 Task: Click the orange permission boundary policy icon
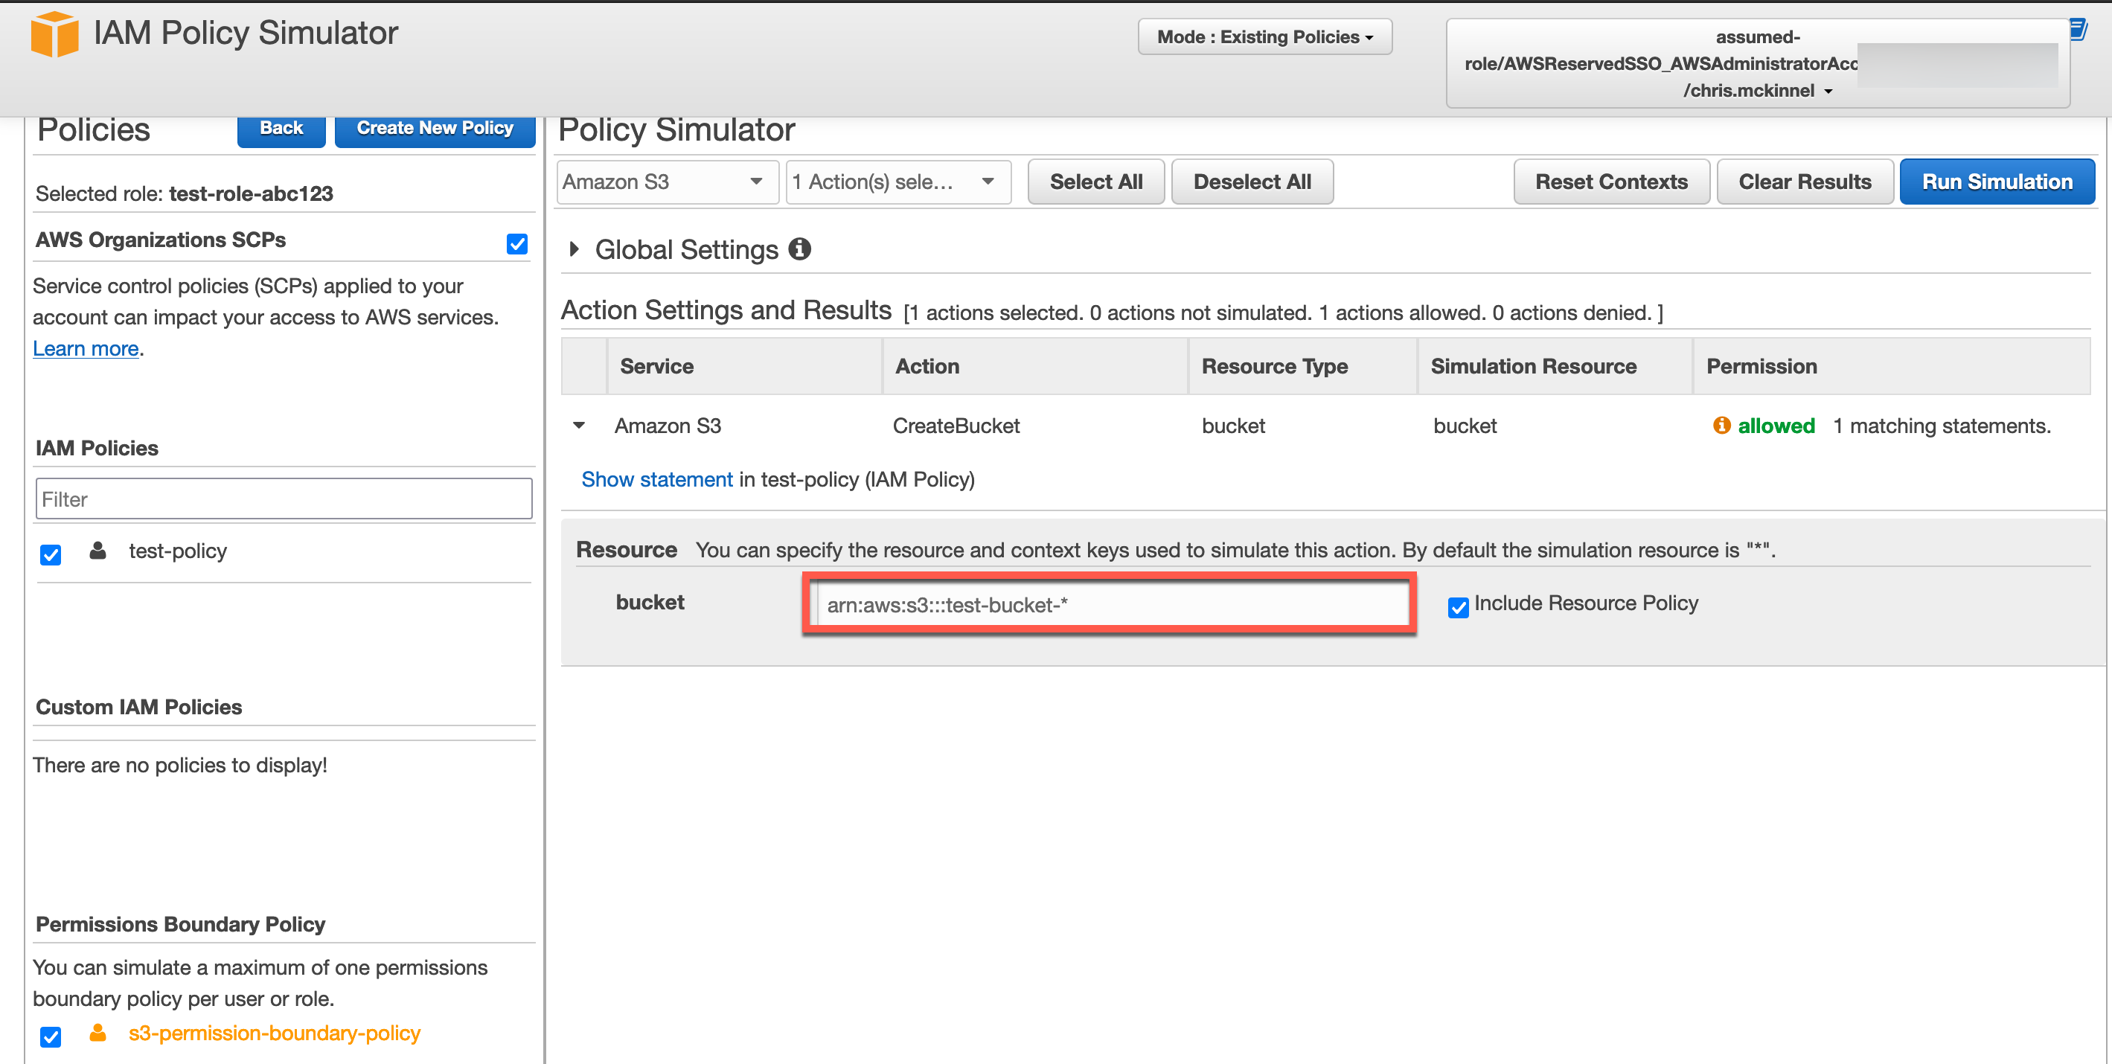point(97,1032)
